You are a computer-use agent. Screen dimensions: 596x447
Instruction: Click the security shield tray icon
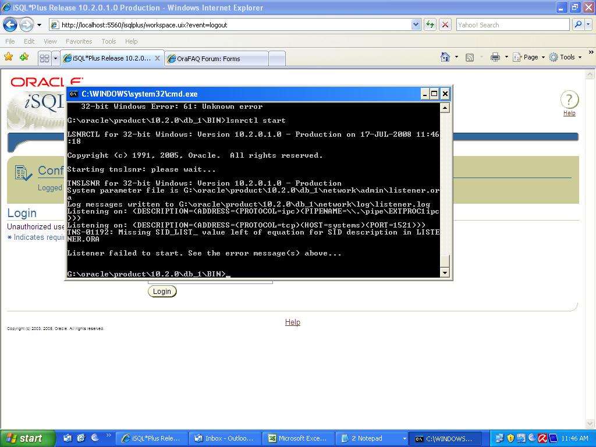[510, 438]
